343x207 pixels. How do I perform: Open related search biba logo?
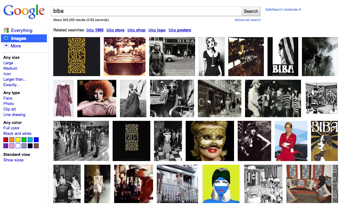point(157,30)
